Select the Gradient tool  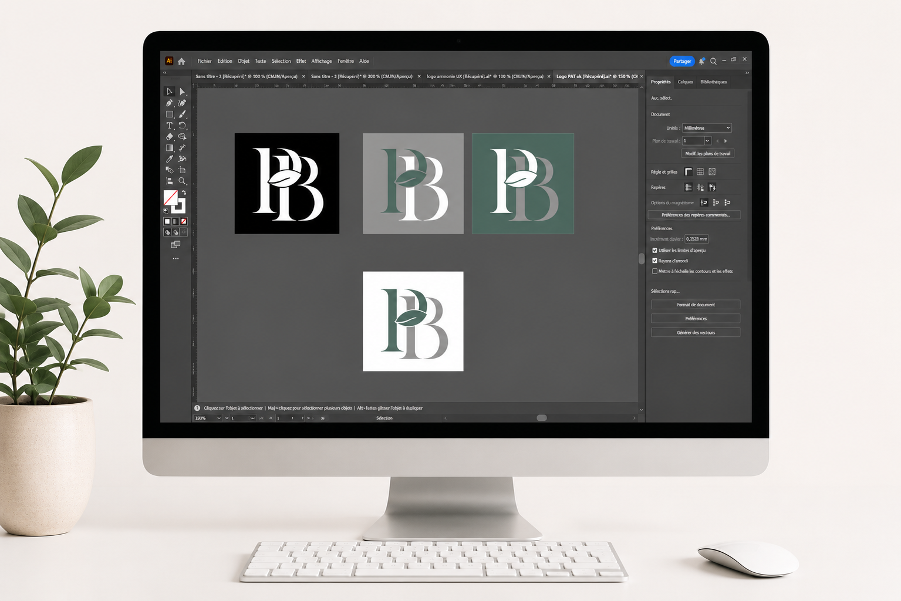(170, 148)
